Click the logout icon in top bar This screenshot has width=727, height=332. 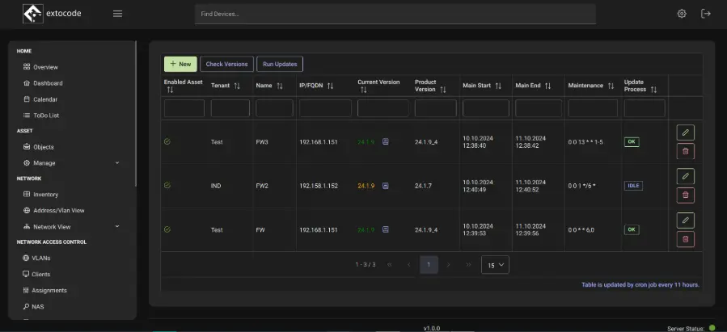pyautogui.click(x=706, y=14)
